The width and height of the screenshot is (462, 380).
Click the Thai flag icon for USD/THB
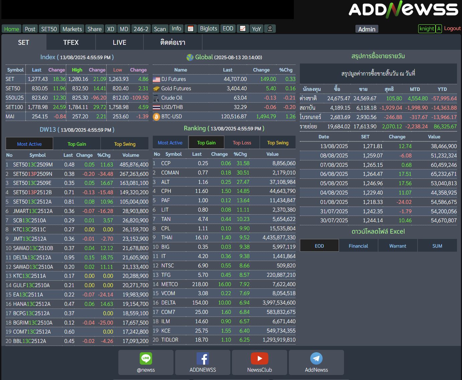coord(156,107)
